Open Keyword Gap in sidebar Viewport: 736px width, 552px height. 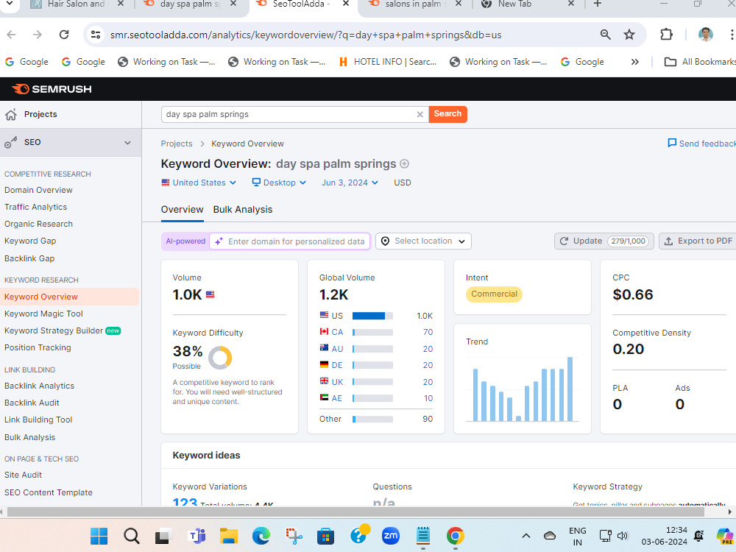coord(30,241)
